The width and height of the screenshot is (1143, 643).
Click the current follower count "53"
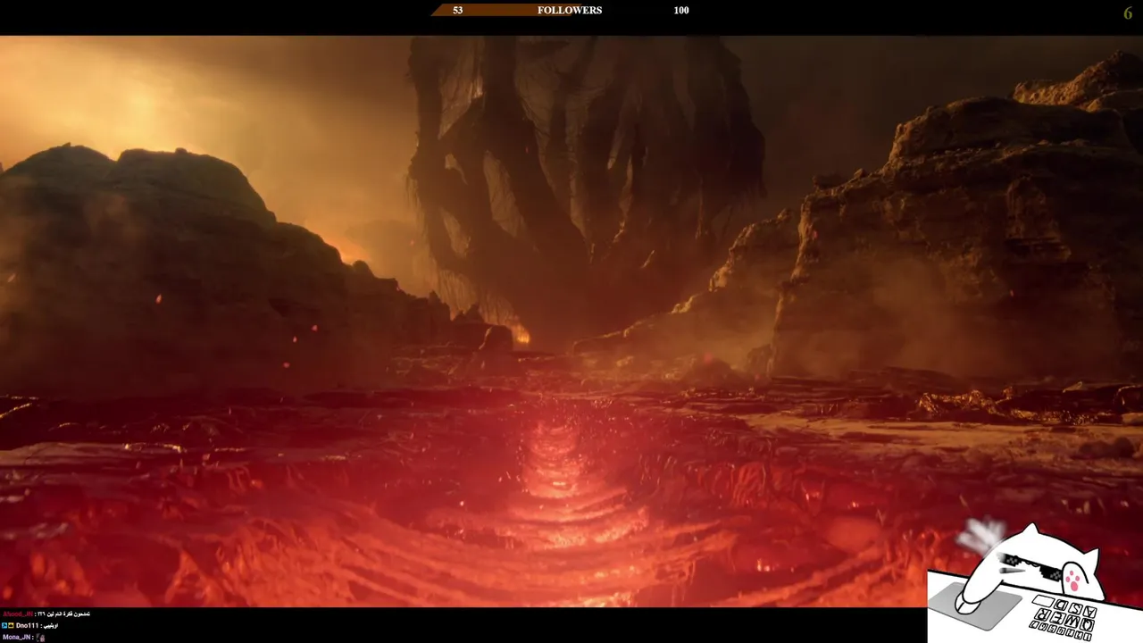pos(457,11)
